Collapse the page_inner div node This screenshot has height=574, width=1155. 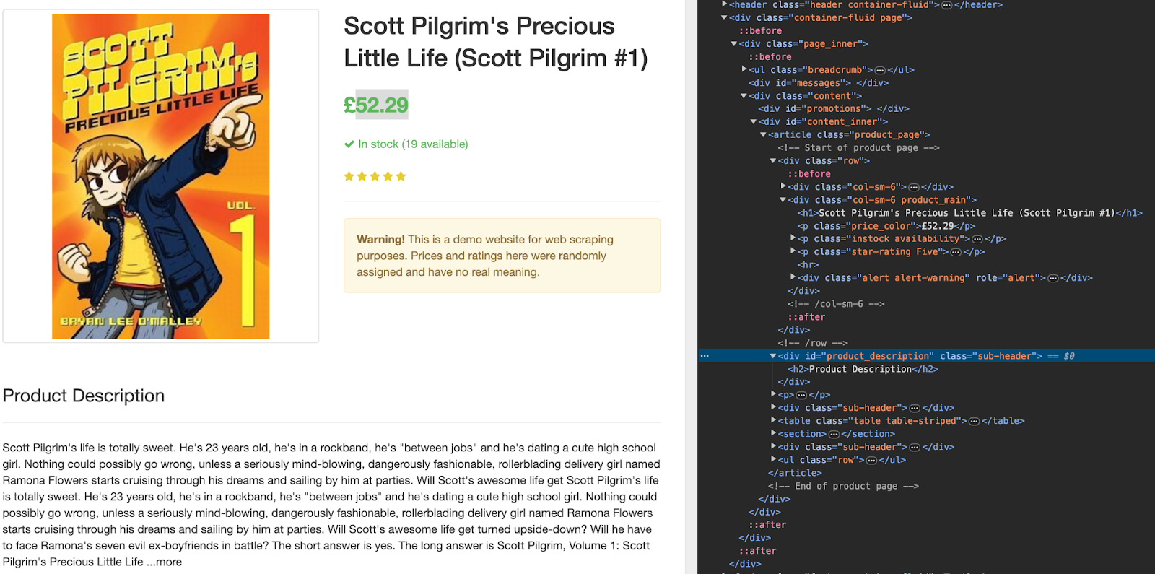[x=734, y=43]
